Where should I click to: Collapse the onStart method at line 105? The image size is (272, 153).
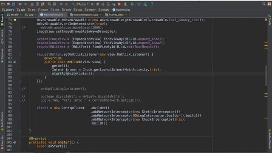click(x=20, y=142)
